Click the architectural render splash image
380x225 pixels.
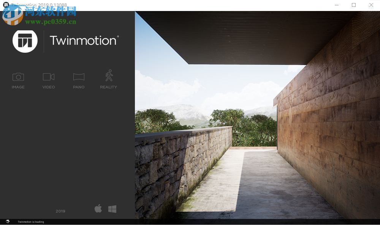pos(257,115)
